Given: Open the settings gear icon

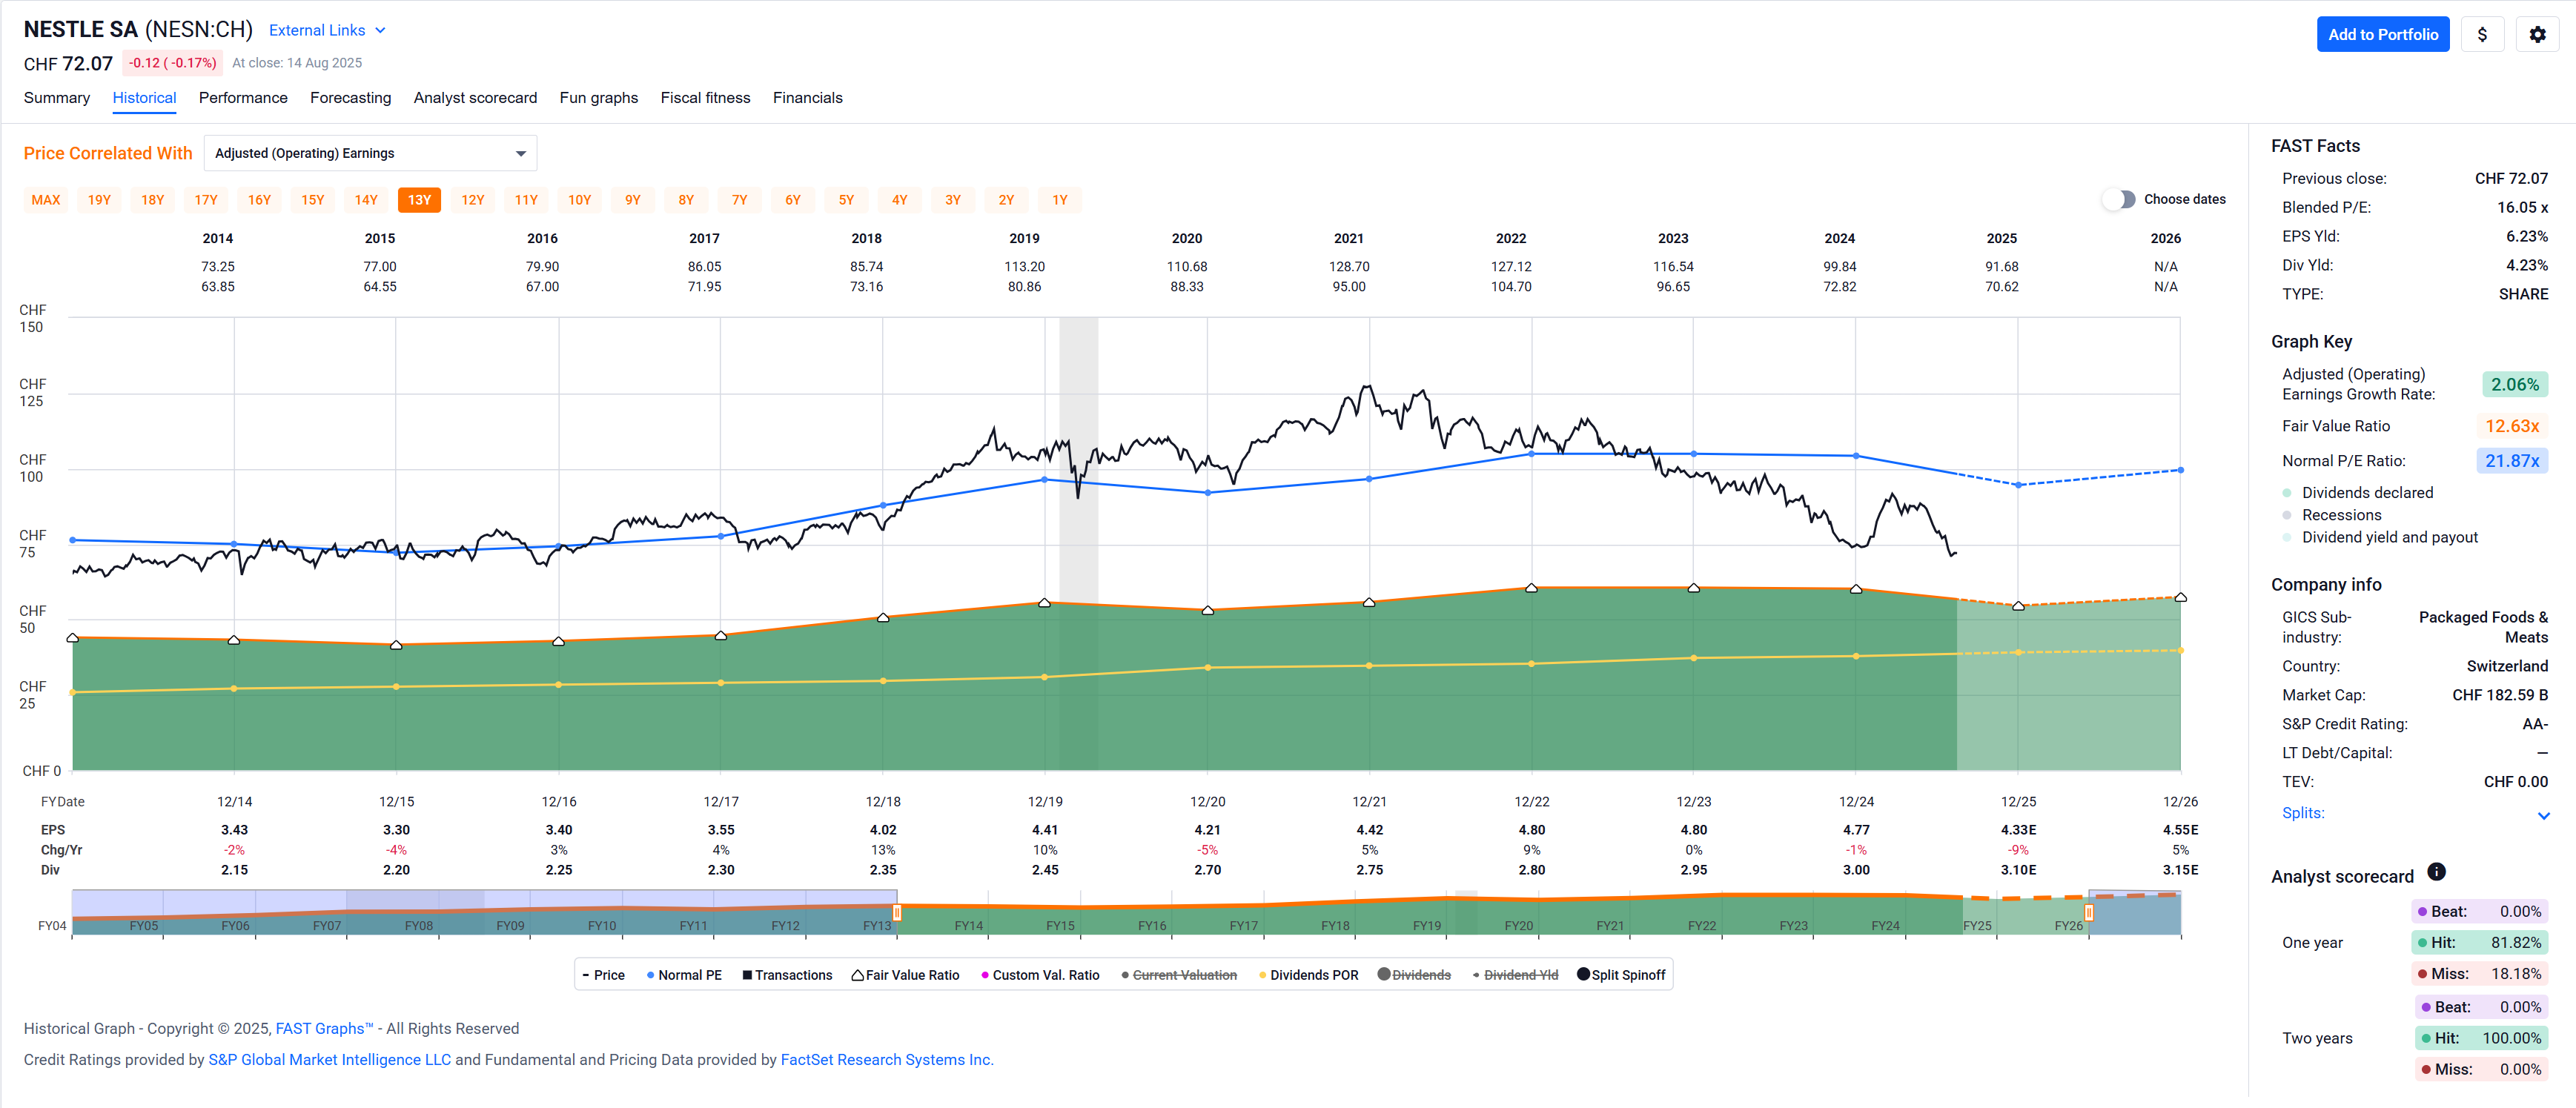Looking at the screenshot, I should point(2537,34).
